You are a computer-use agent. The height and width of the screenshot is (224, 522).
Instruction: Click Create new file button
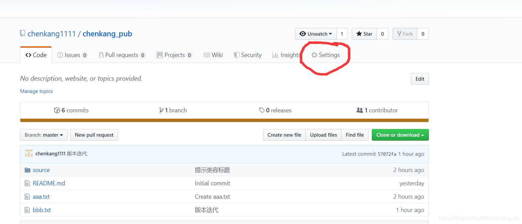tap(284, 135)
